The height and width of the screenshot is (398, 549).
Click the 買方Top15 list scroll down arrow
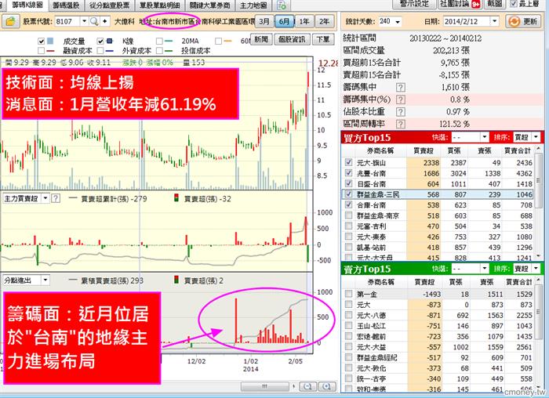click(x=539, y=257)
